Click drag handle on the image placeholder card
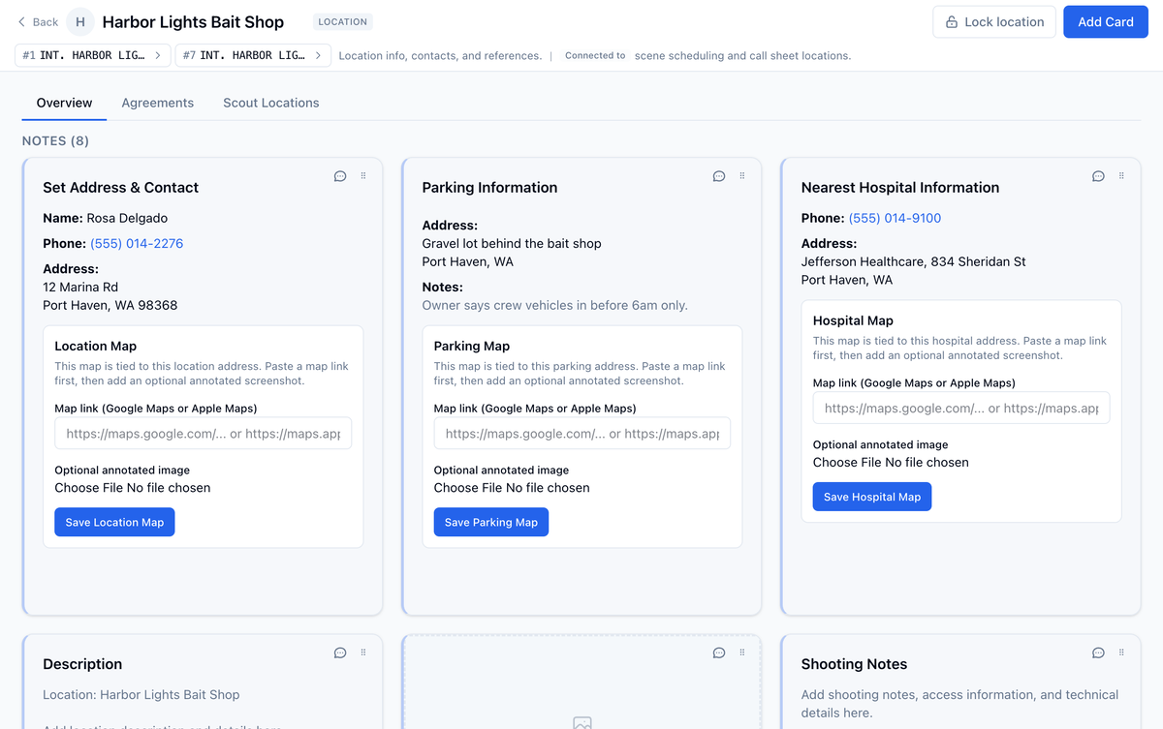Viewport: 1163px width, 729px height. 742,653
